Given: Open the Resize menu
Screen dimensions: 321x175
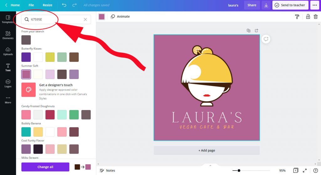Looking at the screenshot, I should [47, 5].
